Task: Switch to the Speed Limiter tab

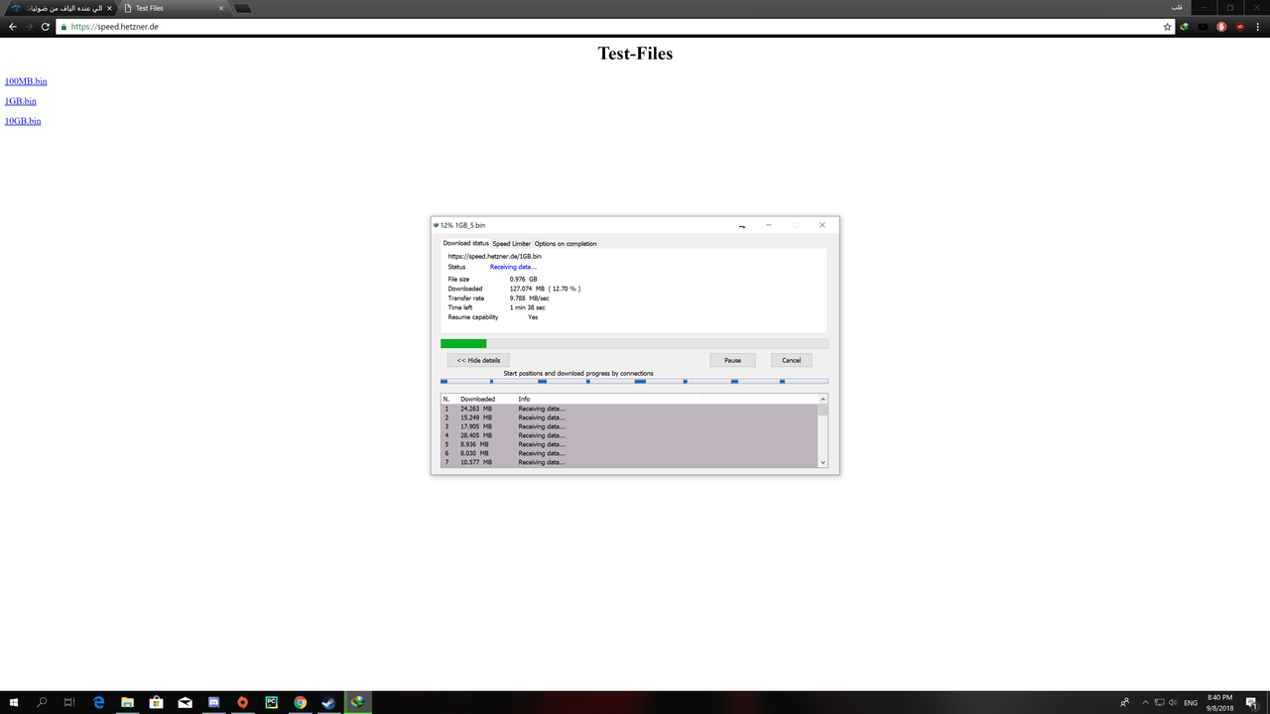Action: point(511,243)
